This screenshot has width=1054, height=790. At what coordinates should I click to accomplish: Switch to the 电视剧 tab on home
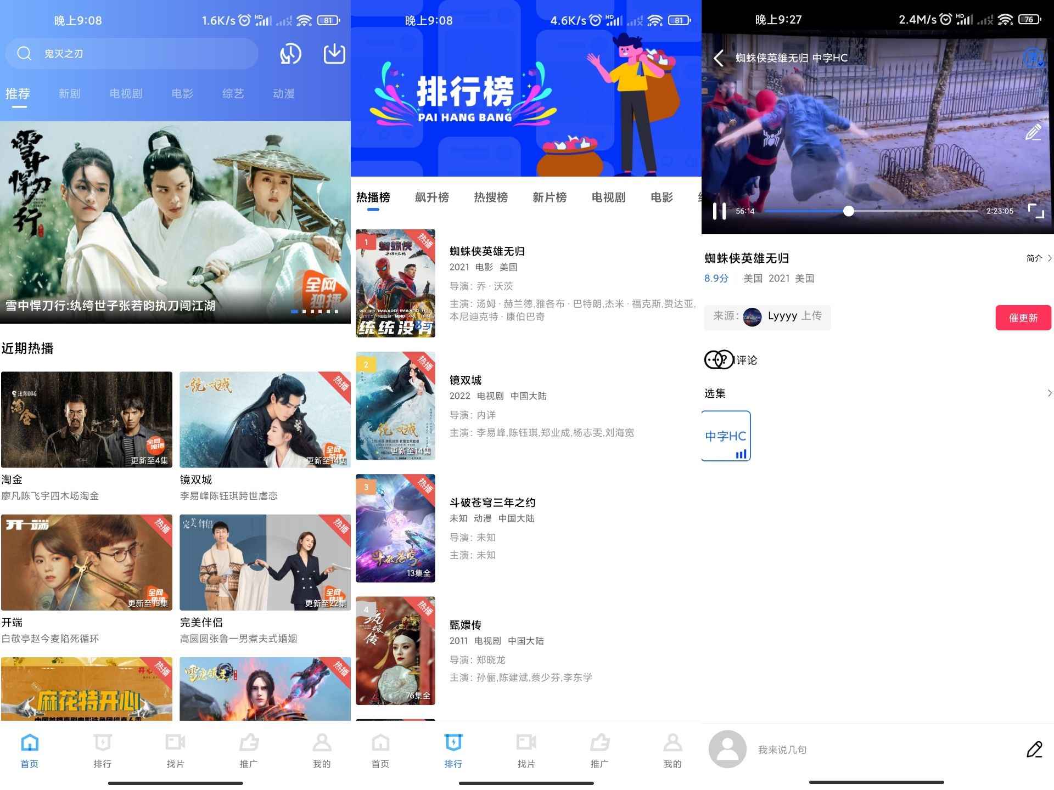(x=126, y=93)
